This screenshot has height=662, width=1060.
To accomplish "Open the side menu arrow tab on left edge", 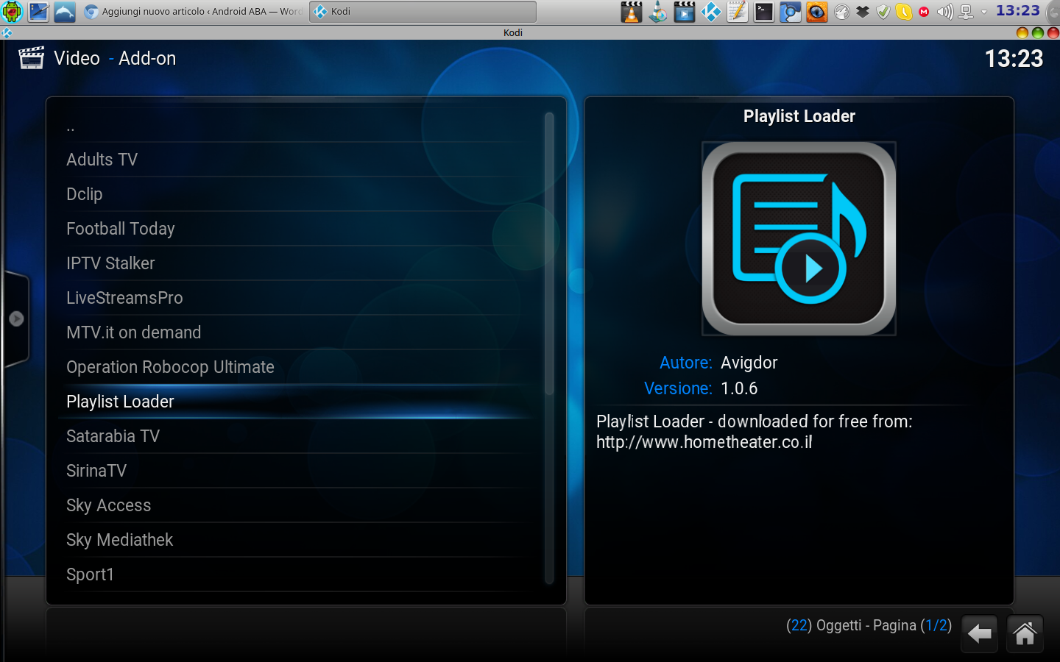I will click(15, 318).
